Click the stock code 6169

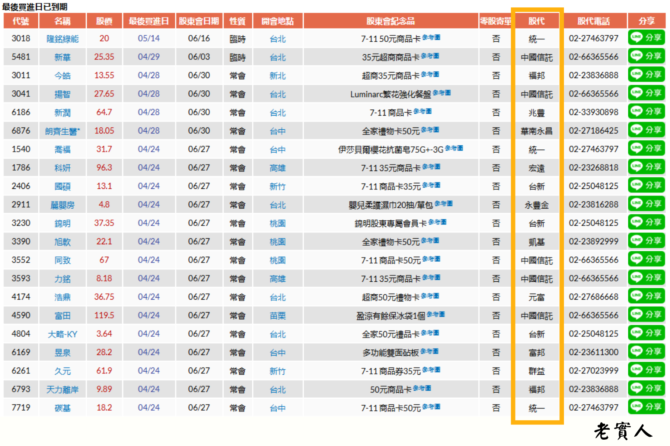pyautogui.click(x=21, y=352)
